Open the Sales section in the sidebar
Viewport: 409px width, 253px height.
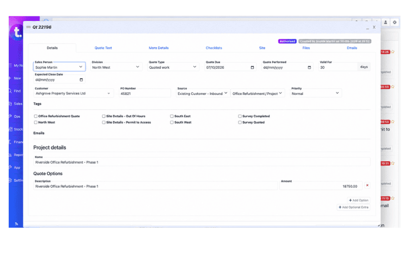coord(16,104)
